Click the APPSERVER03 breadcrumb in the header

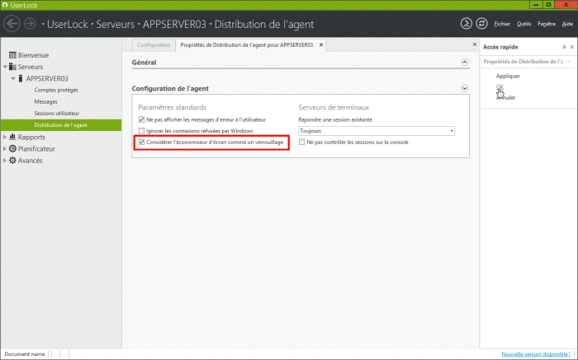coord(174,24)
